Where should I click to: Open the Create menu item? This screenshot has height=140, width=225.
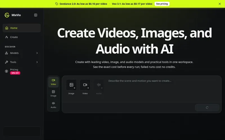point(22,37)
